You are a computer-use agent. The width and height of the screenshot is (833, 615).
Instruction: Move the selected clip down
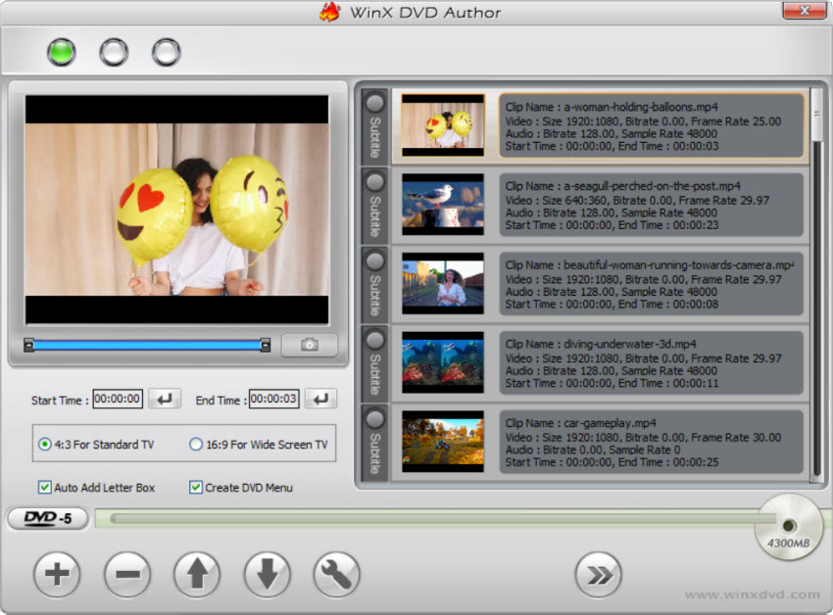[x=267, y=575]
